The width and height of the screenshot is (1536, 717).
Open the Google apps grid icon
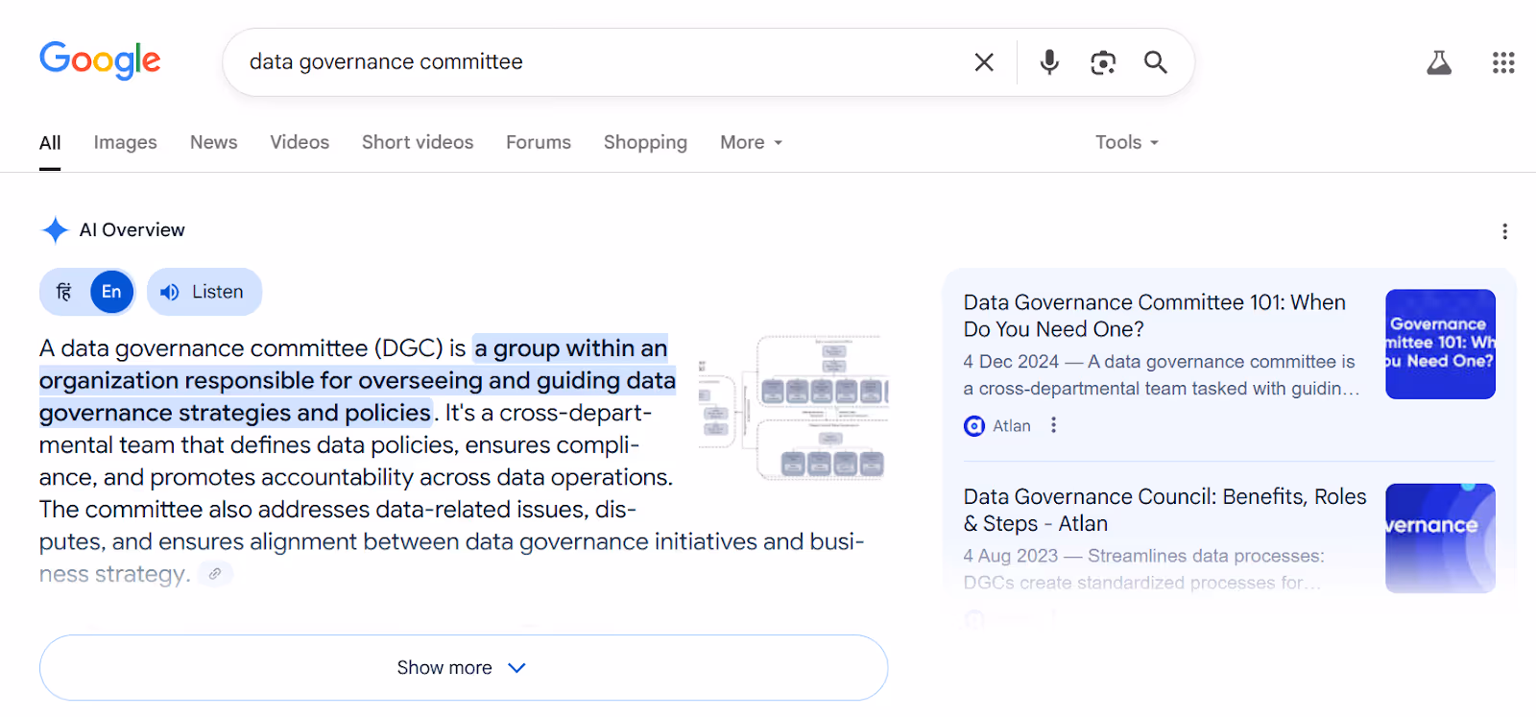point(1503,62)
